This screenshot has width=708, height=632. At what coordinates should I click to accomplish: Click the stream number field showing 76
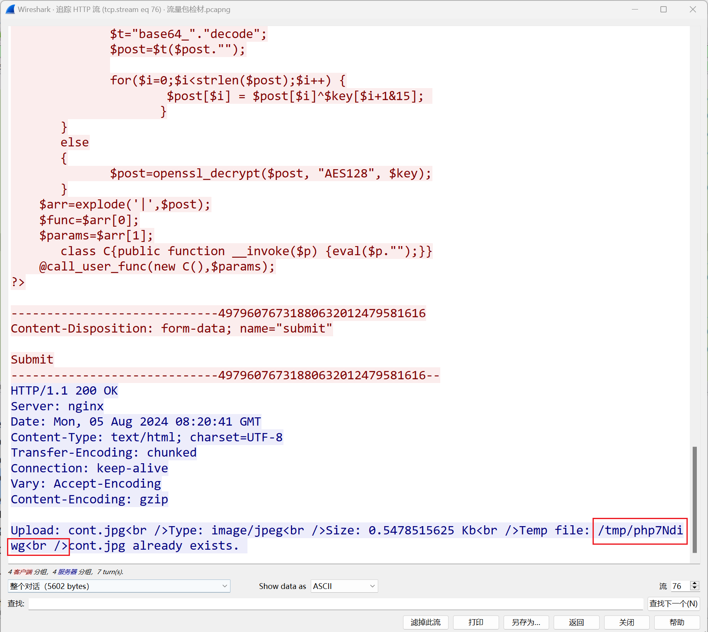(x=680, y=586)
